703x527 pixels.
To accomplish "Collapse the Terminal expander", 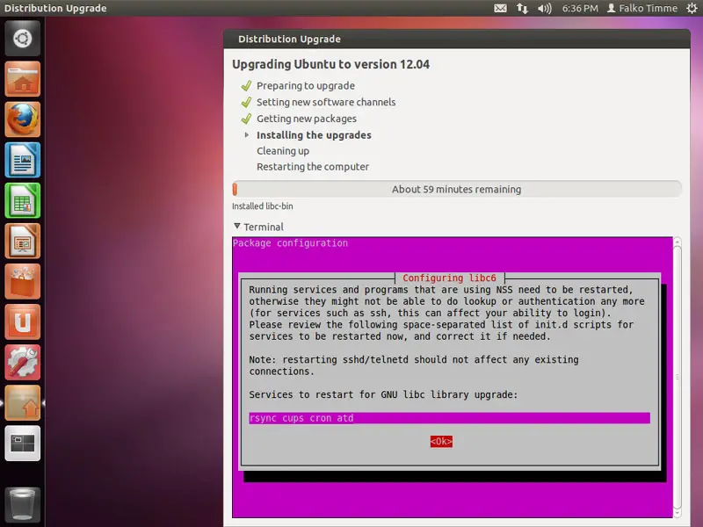I will [237, 227].
